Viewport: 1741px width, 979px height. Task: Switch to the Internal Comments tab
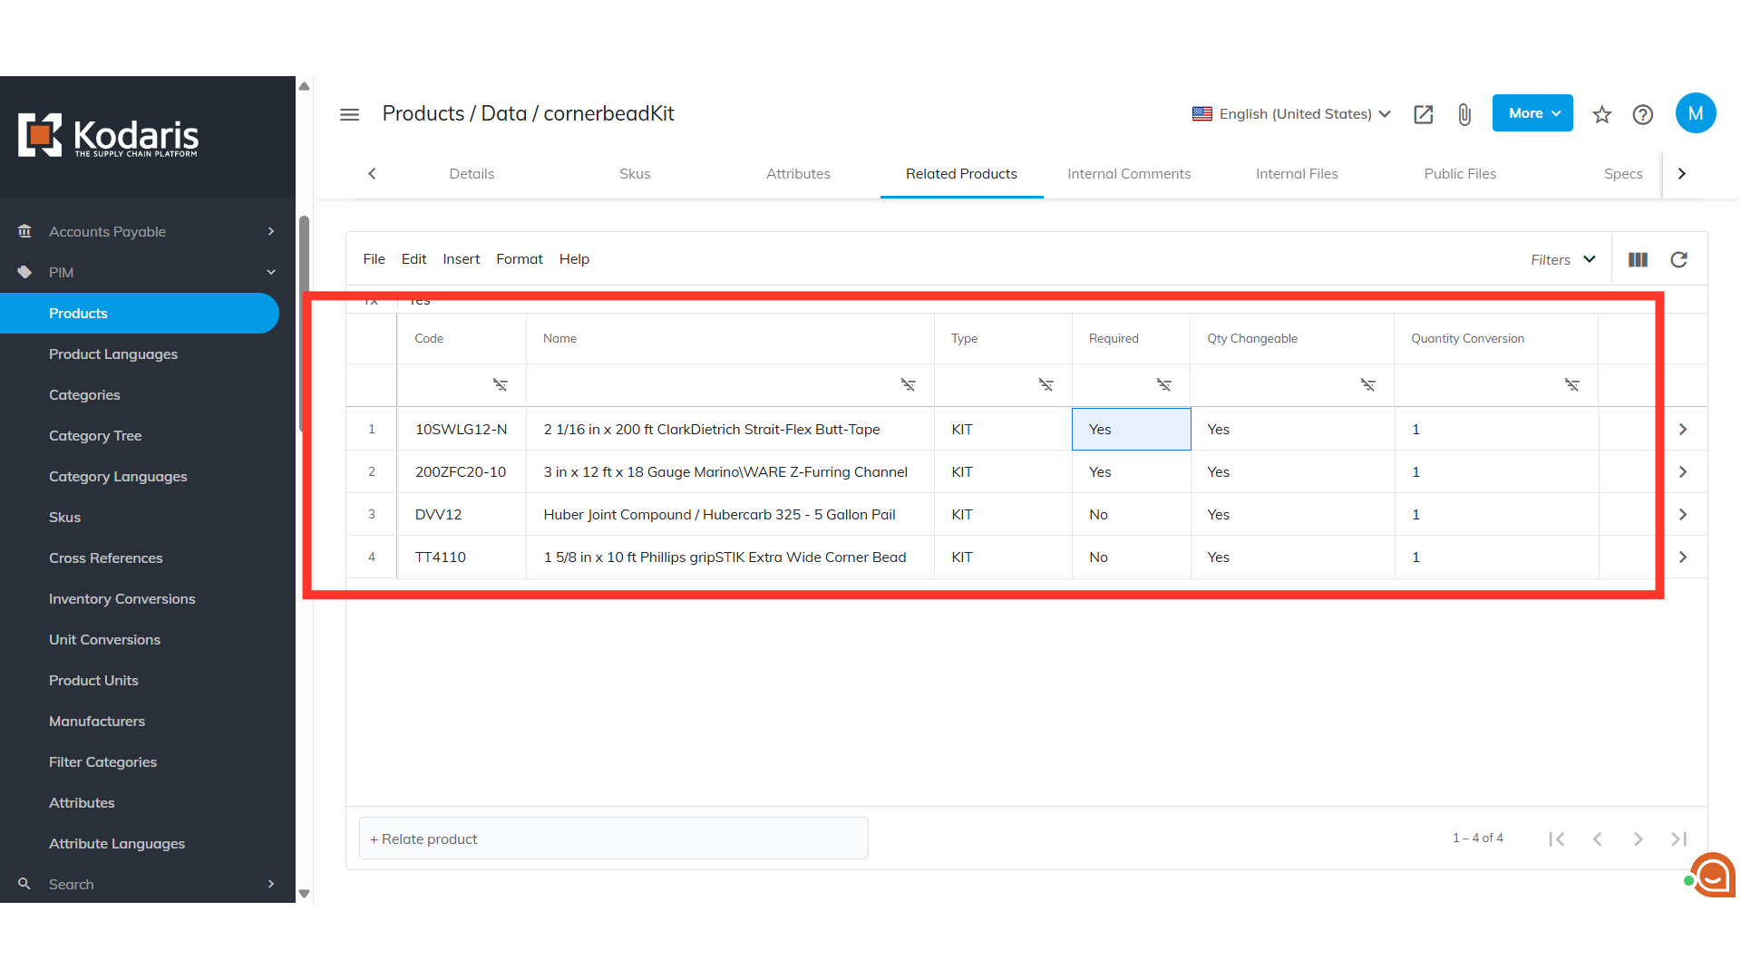pos(1129,174)
